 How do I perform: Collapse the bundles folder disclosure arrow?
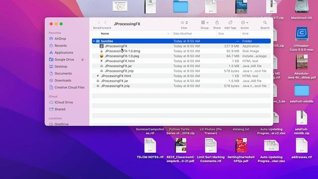tap(94, 41)
